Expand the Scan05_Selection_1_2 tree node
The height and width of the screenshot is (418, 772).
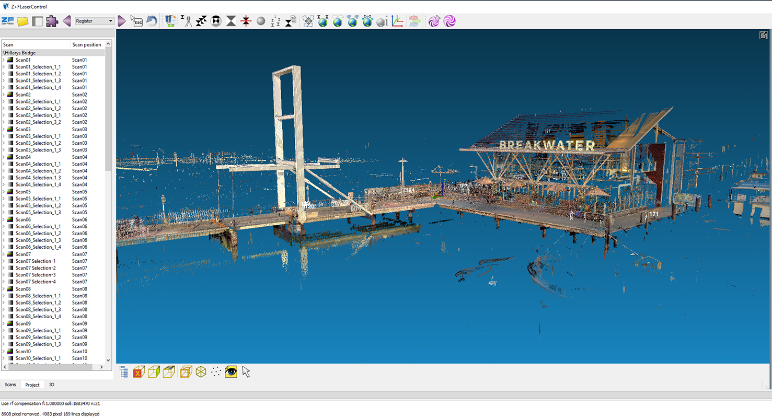tap(4, 206)
